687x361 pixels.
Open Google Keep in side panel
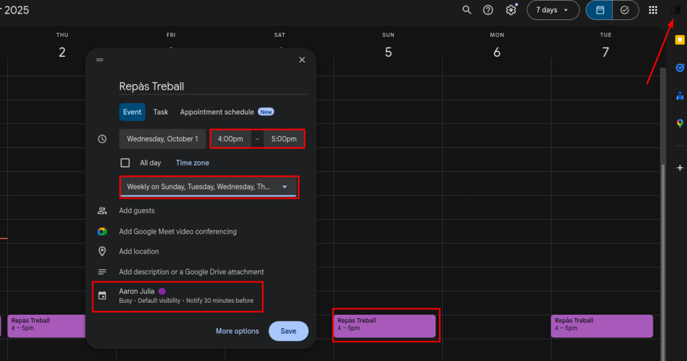point(680,40)
